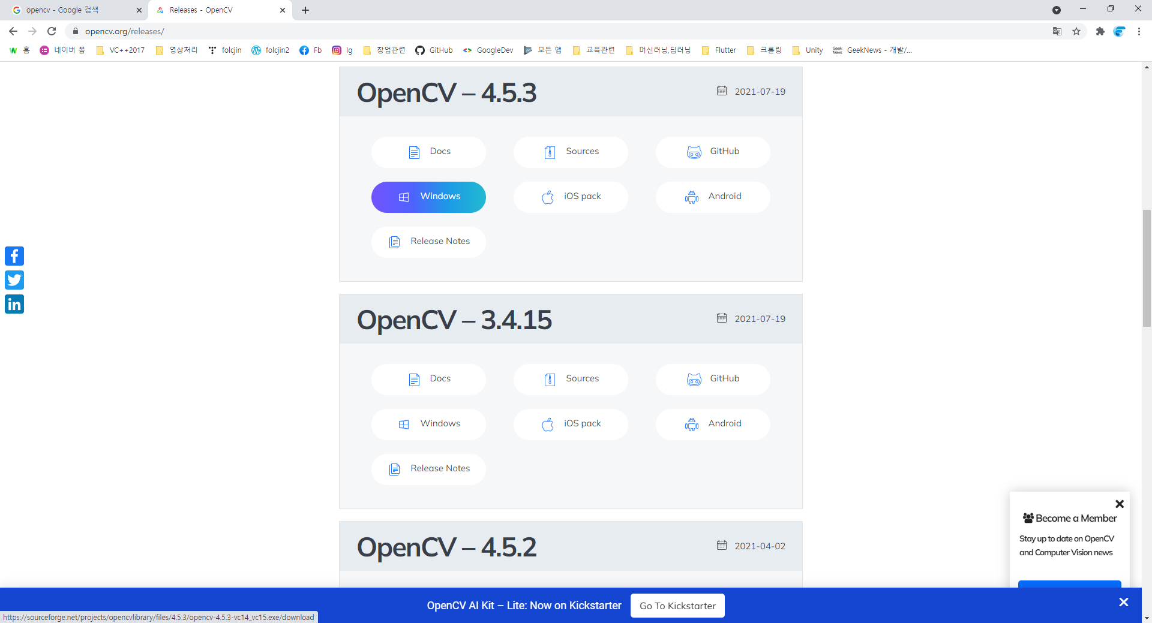1152x623 pixels.
Task: Close the opencv Google search tab
Action: pos(139,10)
